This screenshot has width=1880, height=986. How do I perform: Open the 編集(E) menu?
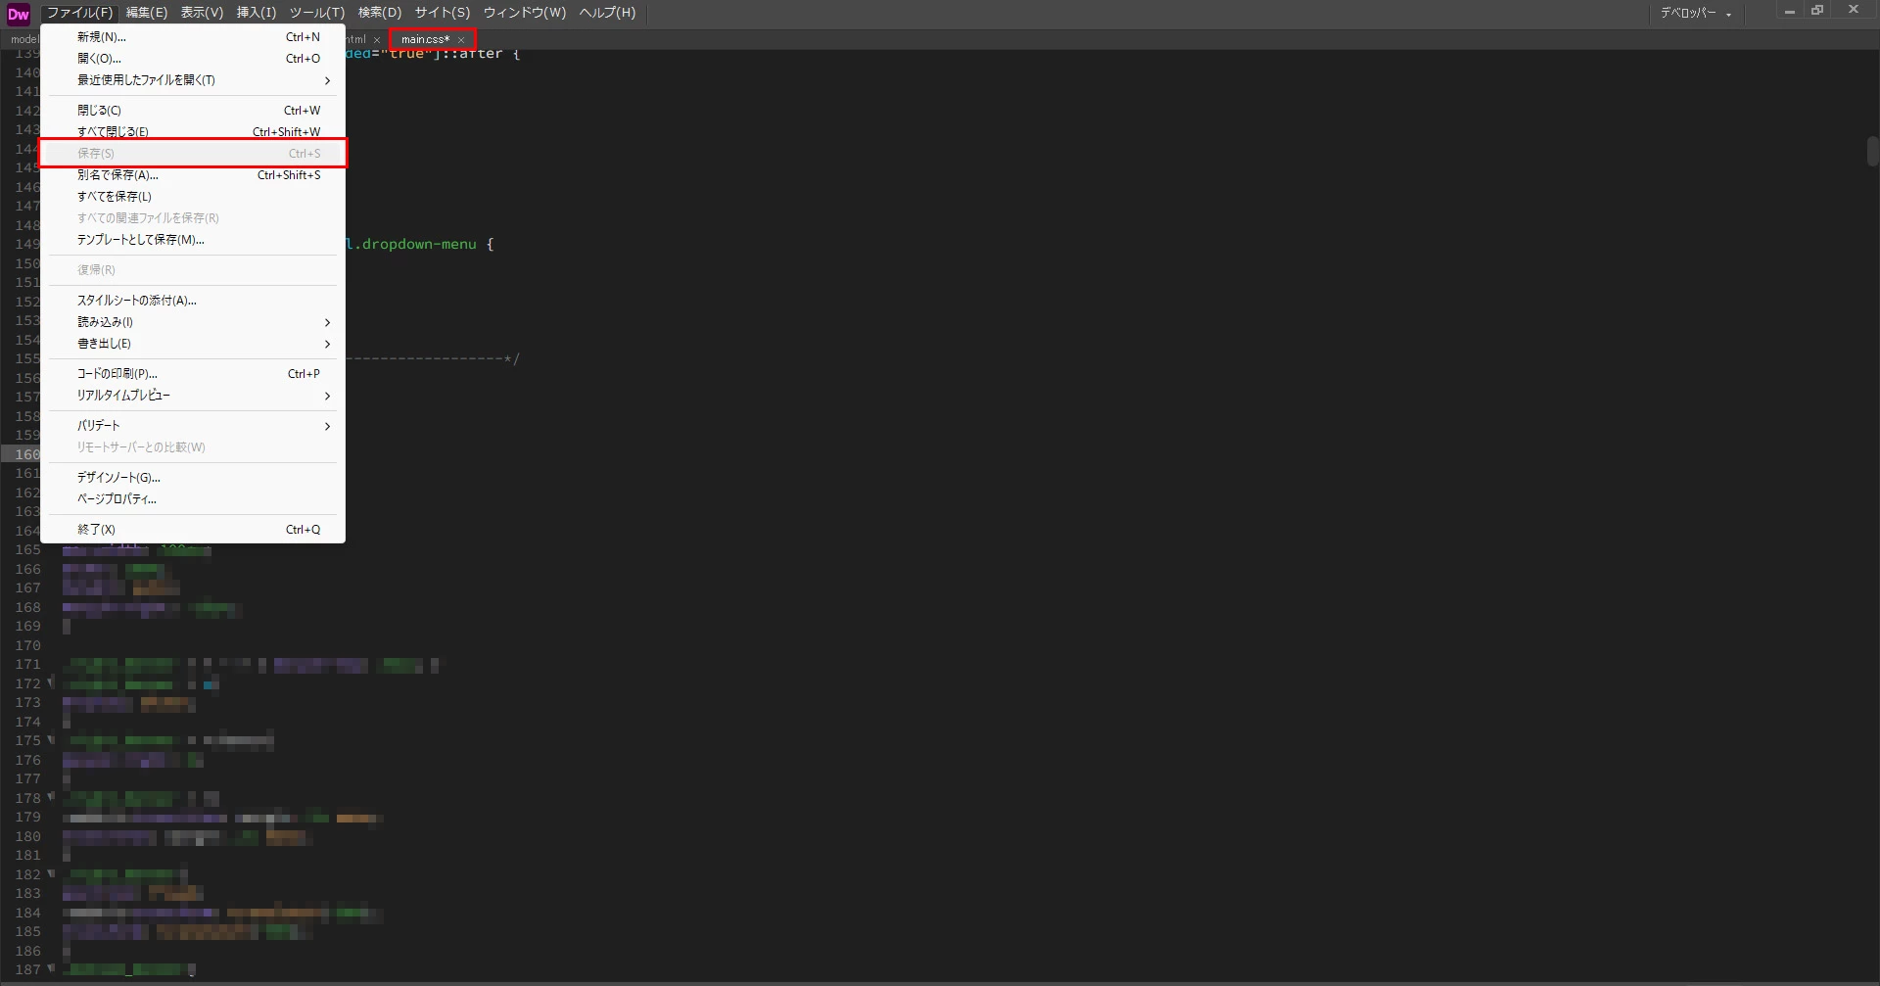click(147, 13)
